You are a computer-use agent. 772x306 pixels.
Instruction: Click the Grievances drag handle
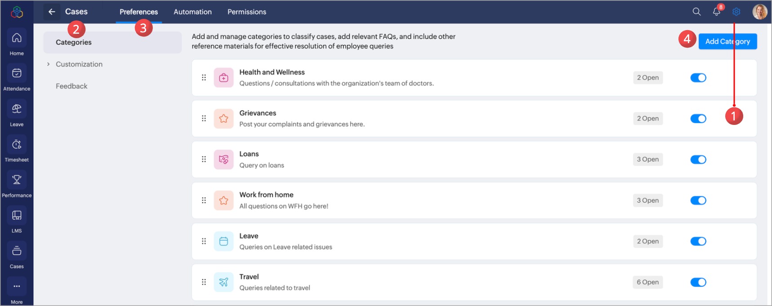(204, 119)
